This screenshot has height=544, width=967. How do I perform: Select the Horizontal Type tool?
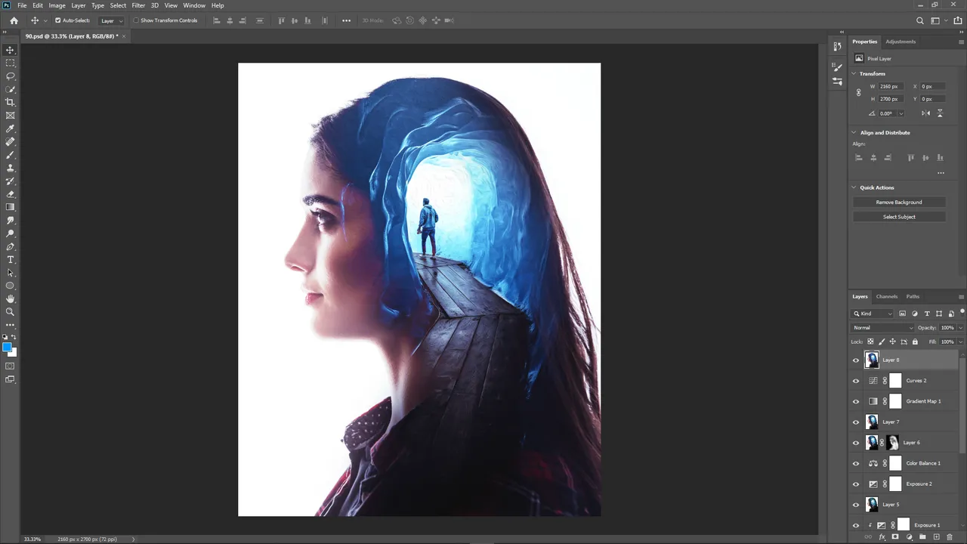(x=10, y=260)
